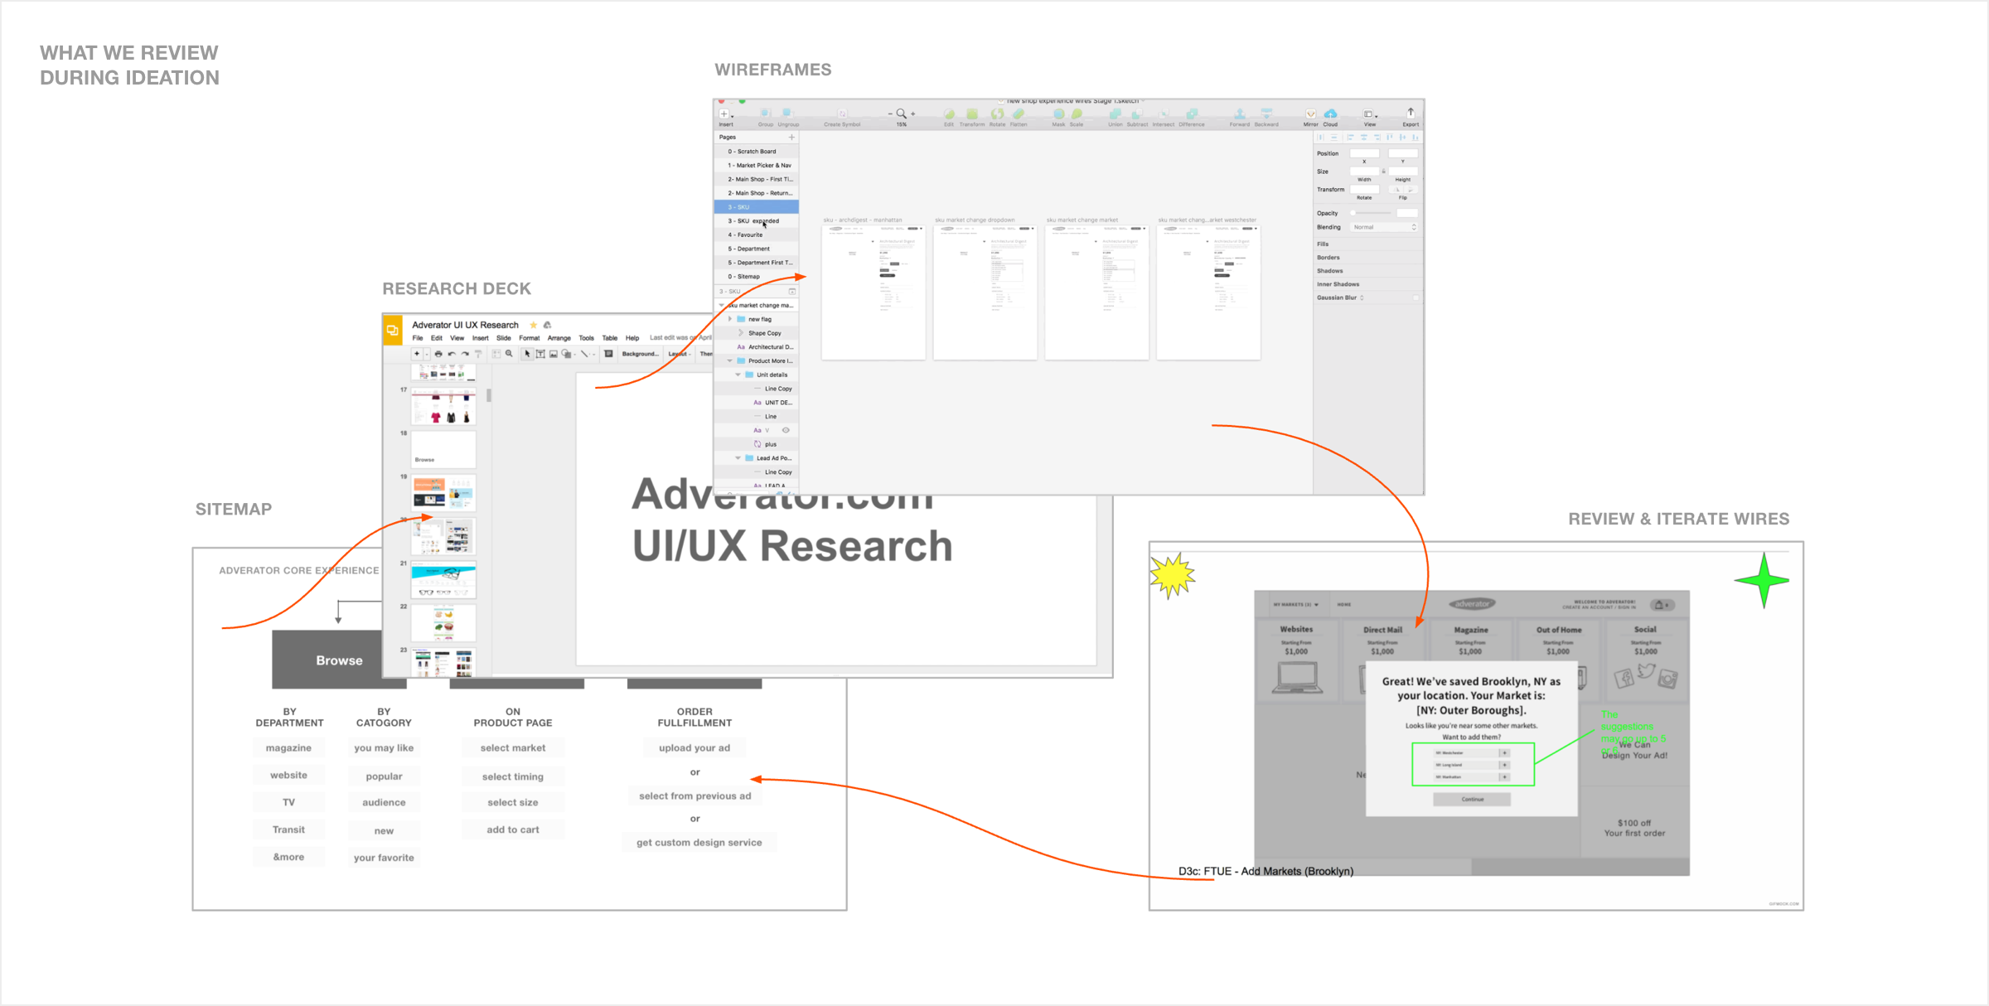Collapse the pages list in Sketch sidebar
The width and height of the screenshot is (1989, 1006).
click(x=792, y=292)
